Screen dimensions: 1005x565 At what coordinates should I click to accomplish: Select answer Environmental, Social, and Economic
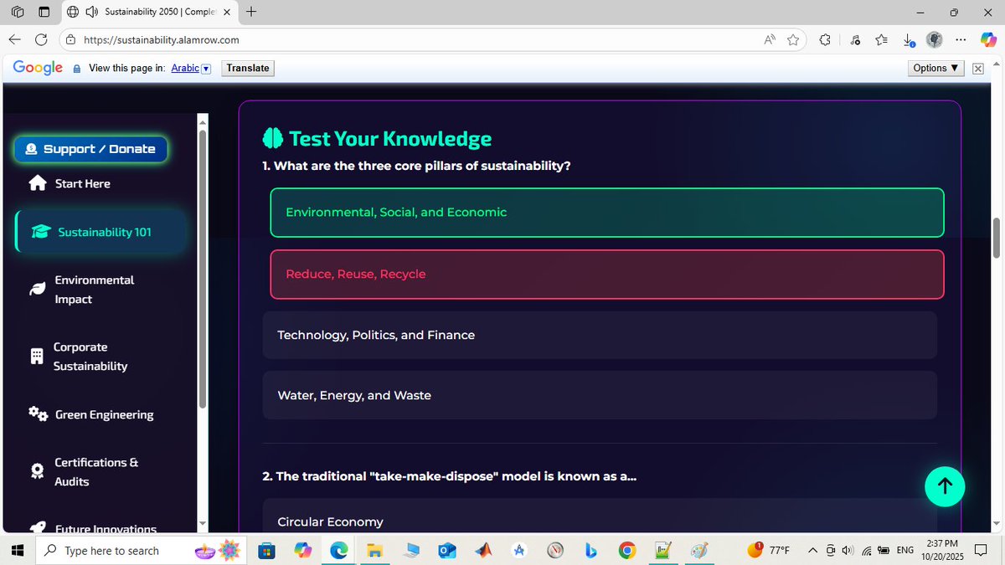point(607,213)
